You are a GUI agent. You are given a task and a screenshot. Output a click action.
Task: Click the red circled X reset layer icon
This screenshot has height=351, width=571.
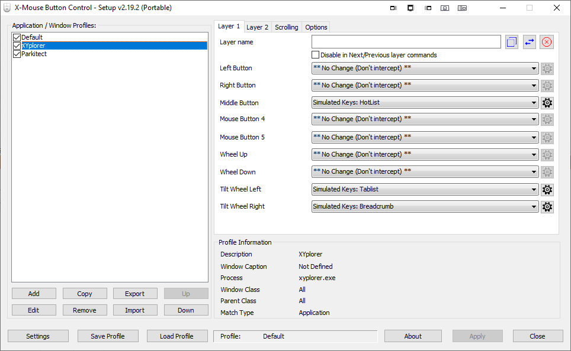click(546, 42)
